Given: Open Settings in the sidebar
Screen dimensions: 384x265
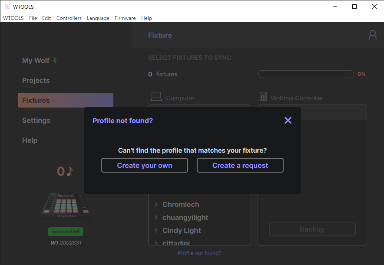Looking at the screenshot, I should 36,120.
